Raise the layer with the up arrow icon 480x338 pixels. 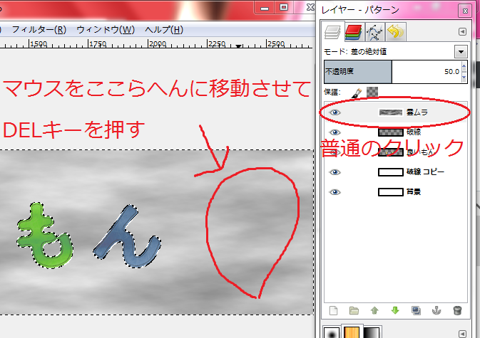374,311
